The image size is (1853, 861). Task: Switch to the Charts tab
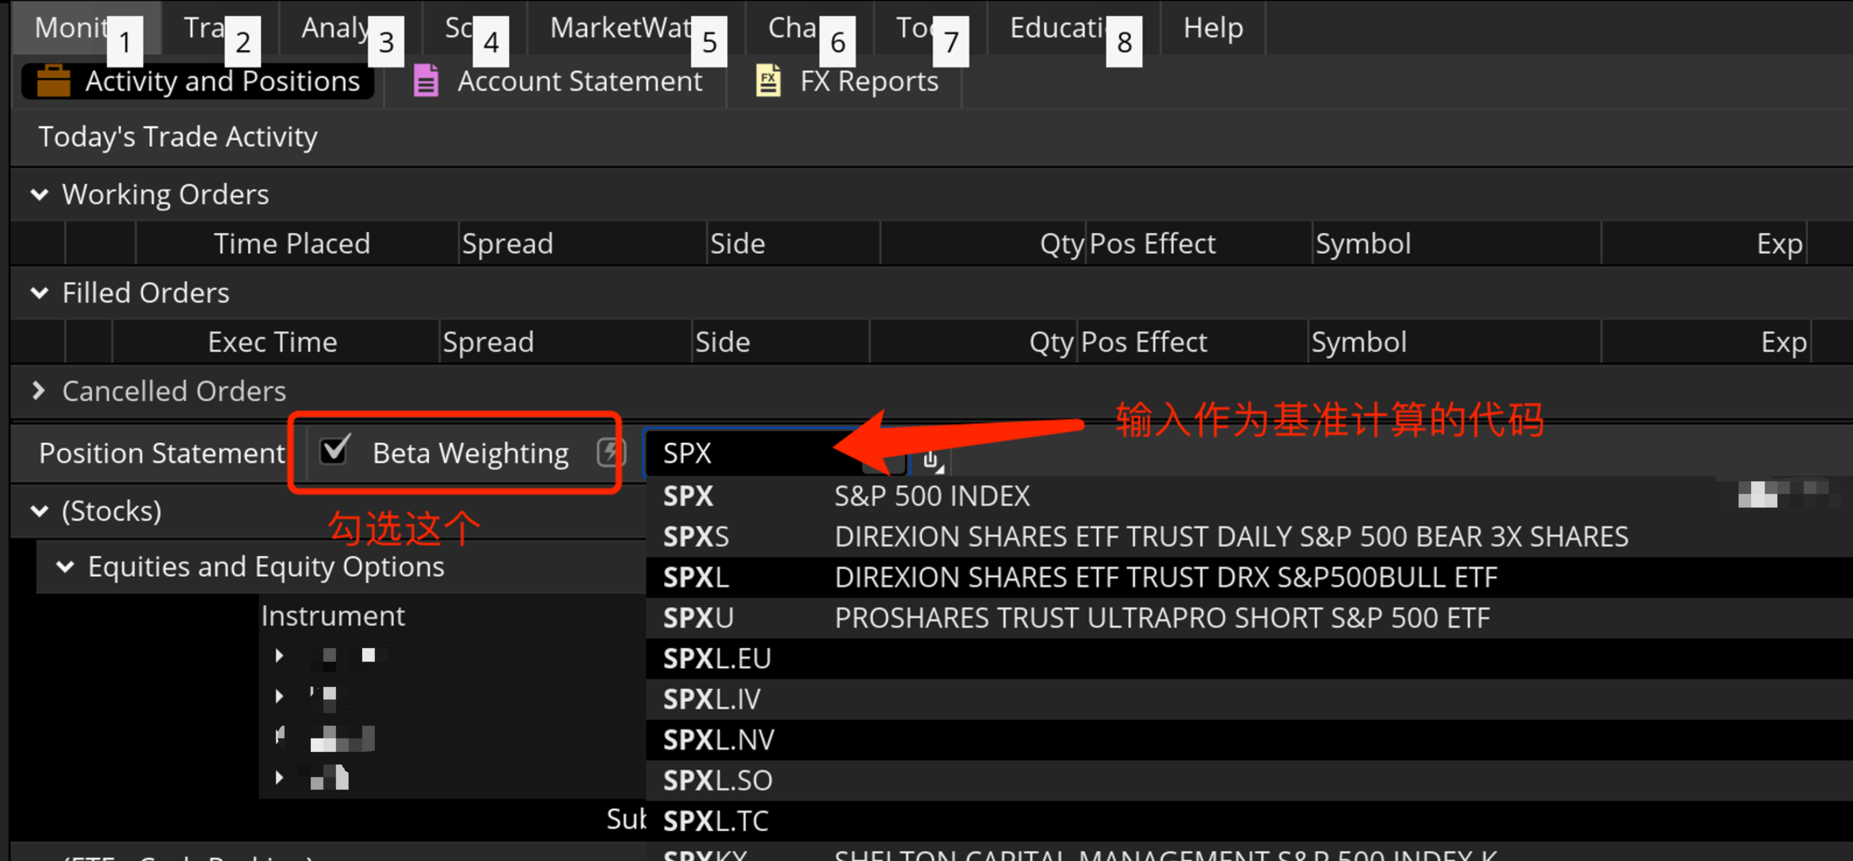click(809, 27)
